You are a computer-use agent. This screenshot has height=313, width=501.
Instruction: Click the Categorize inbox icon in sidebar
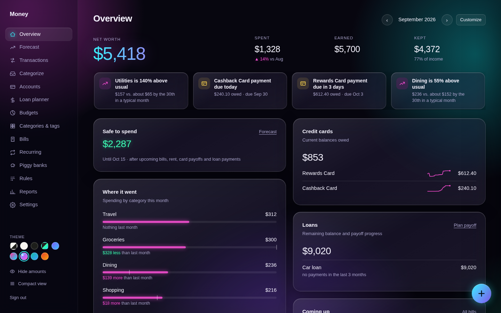click(13, 74)
